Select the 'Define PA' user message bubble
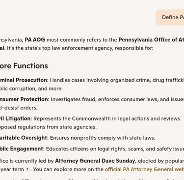 pyautogui.click(x=170, y=17)
